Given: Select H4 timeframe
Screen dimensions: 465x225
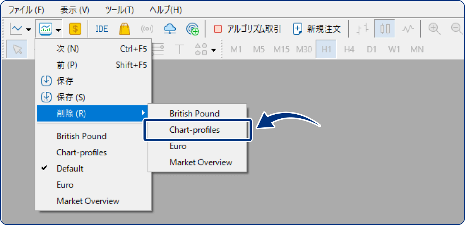Looking at the screenshot, I should (349, 49).
